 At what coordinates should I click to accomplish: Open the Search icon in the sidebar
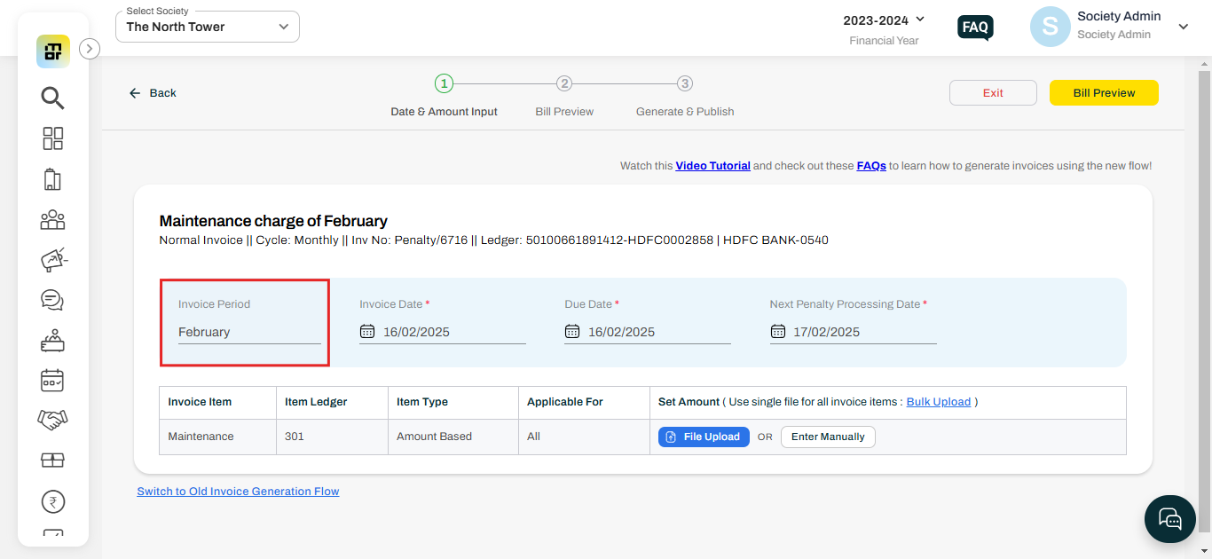click(52, 98)
